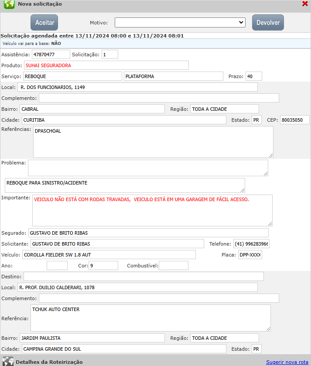311x366 pixels.
Task: Open the Motivo dropdown
Action: point(180,22)
